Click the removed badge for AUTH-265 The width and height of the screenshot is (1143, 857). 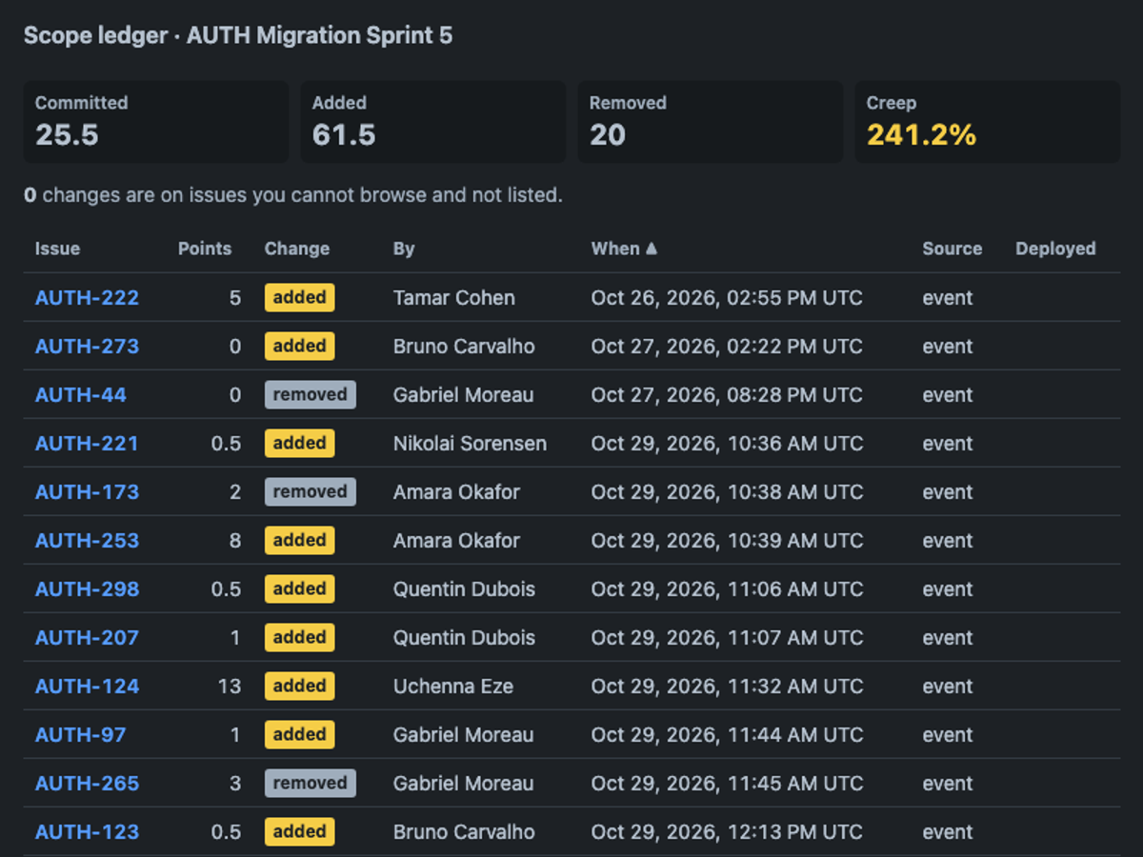tap(311, 784)
